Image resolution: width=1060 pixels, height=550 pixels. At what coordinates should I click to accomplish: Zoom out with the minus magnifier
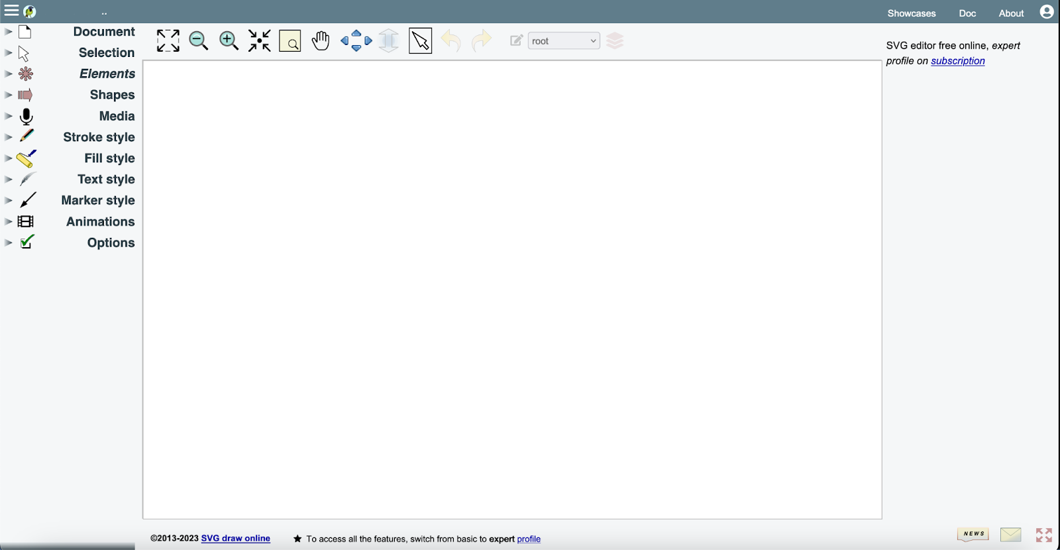(x=198, y=40)
